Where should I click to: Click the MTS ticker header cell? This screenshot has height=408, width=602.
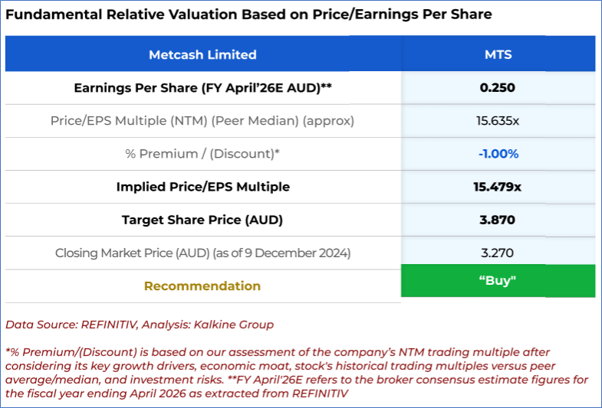pos(498,54)
